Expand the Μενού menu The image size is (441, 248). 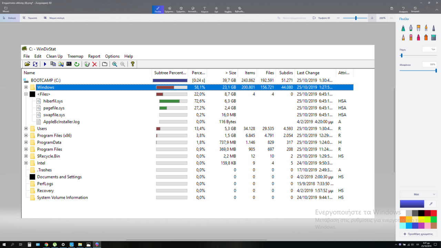6,9
